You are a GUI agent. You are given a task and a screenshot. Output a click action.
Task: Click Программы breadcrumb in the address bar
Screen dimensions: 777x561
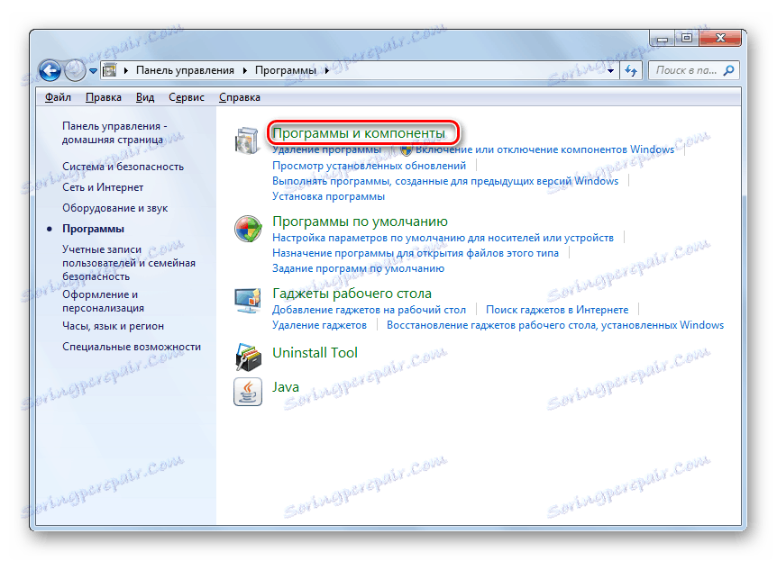286,70
